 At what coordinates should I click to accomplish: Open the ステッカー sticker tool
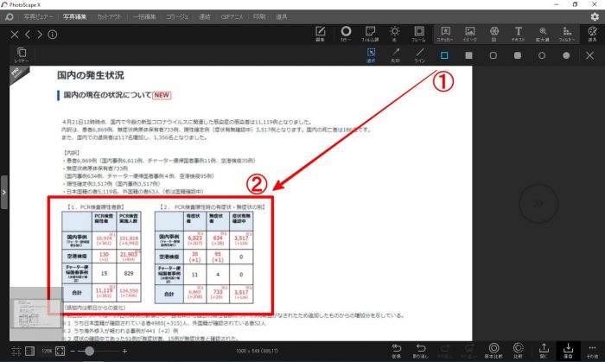445,34
